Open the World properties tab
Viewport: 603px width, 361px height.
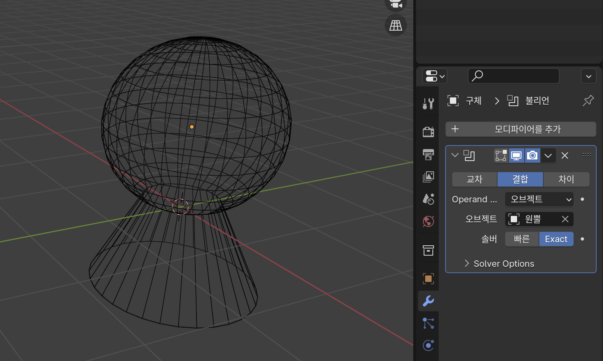[428, 221]
